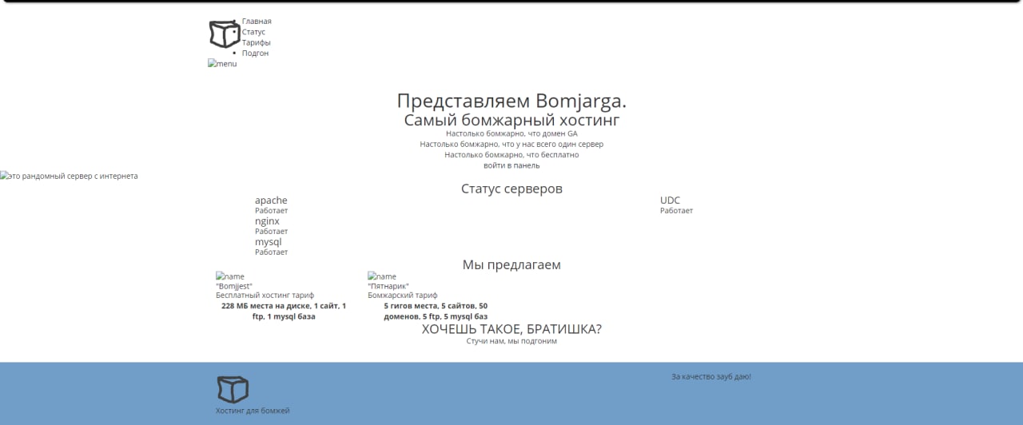Click the broken menu image icon
The width and height of the screenshot is (1023, 425).
click(x=222, y=64)
